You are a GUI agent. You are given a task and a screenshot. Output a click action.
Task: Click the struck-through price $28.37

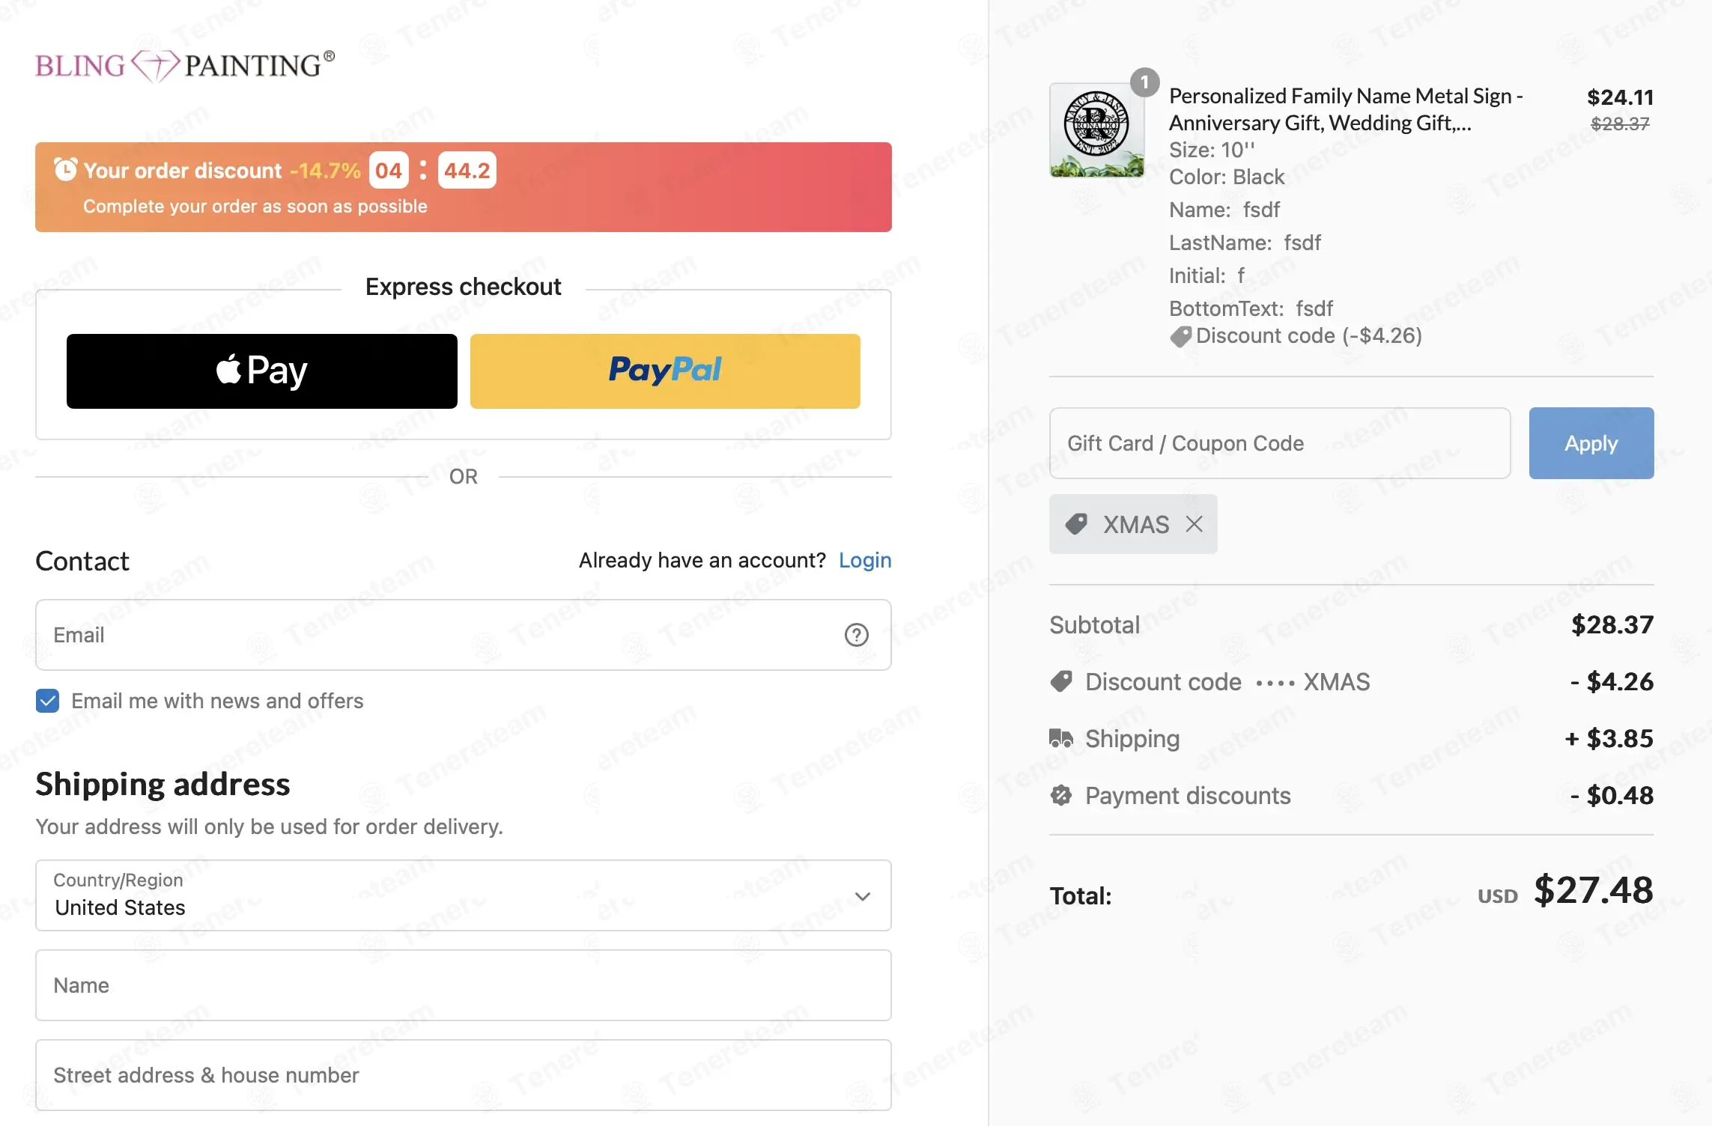pos(1621,124)
